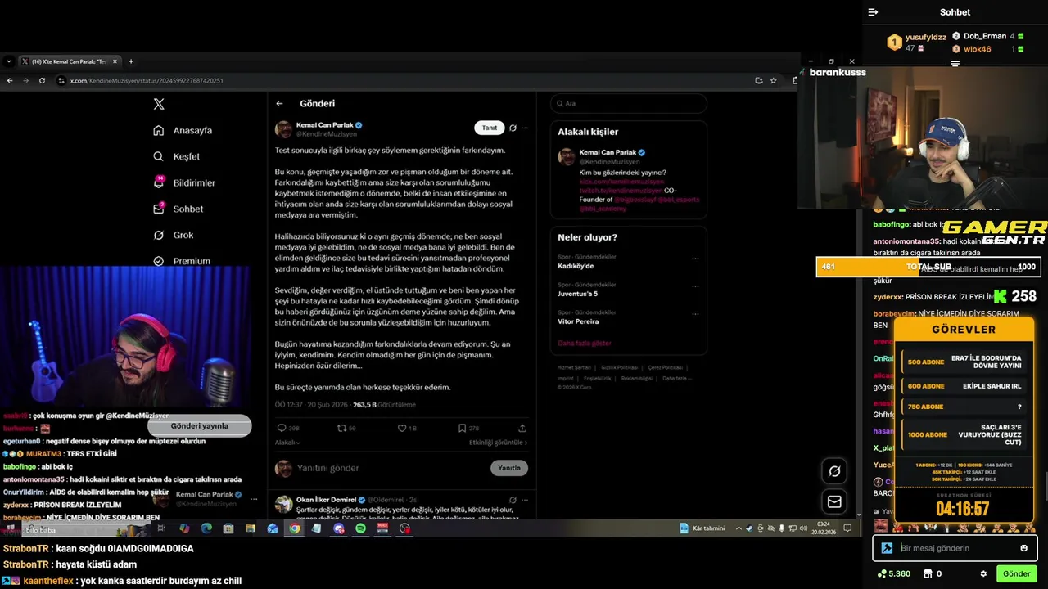Click the browser back arrow

coord(10,80)
